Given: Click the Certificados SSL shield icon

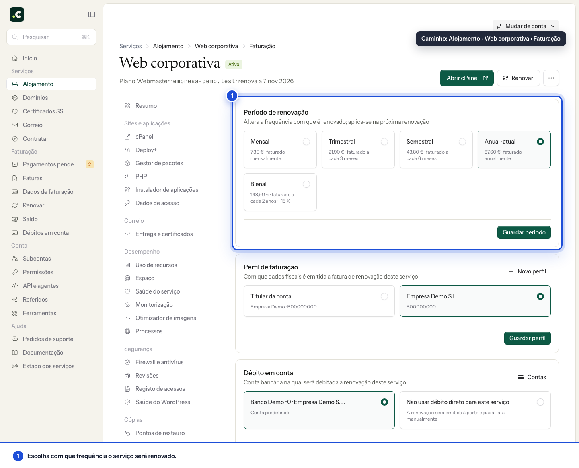Looking at the screenshot, I should click(x=15, y=111).
